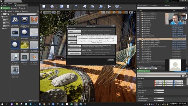Choose Actor Component parent class
The width and height of the screenshot is (188, 106).
coord(74,50)
